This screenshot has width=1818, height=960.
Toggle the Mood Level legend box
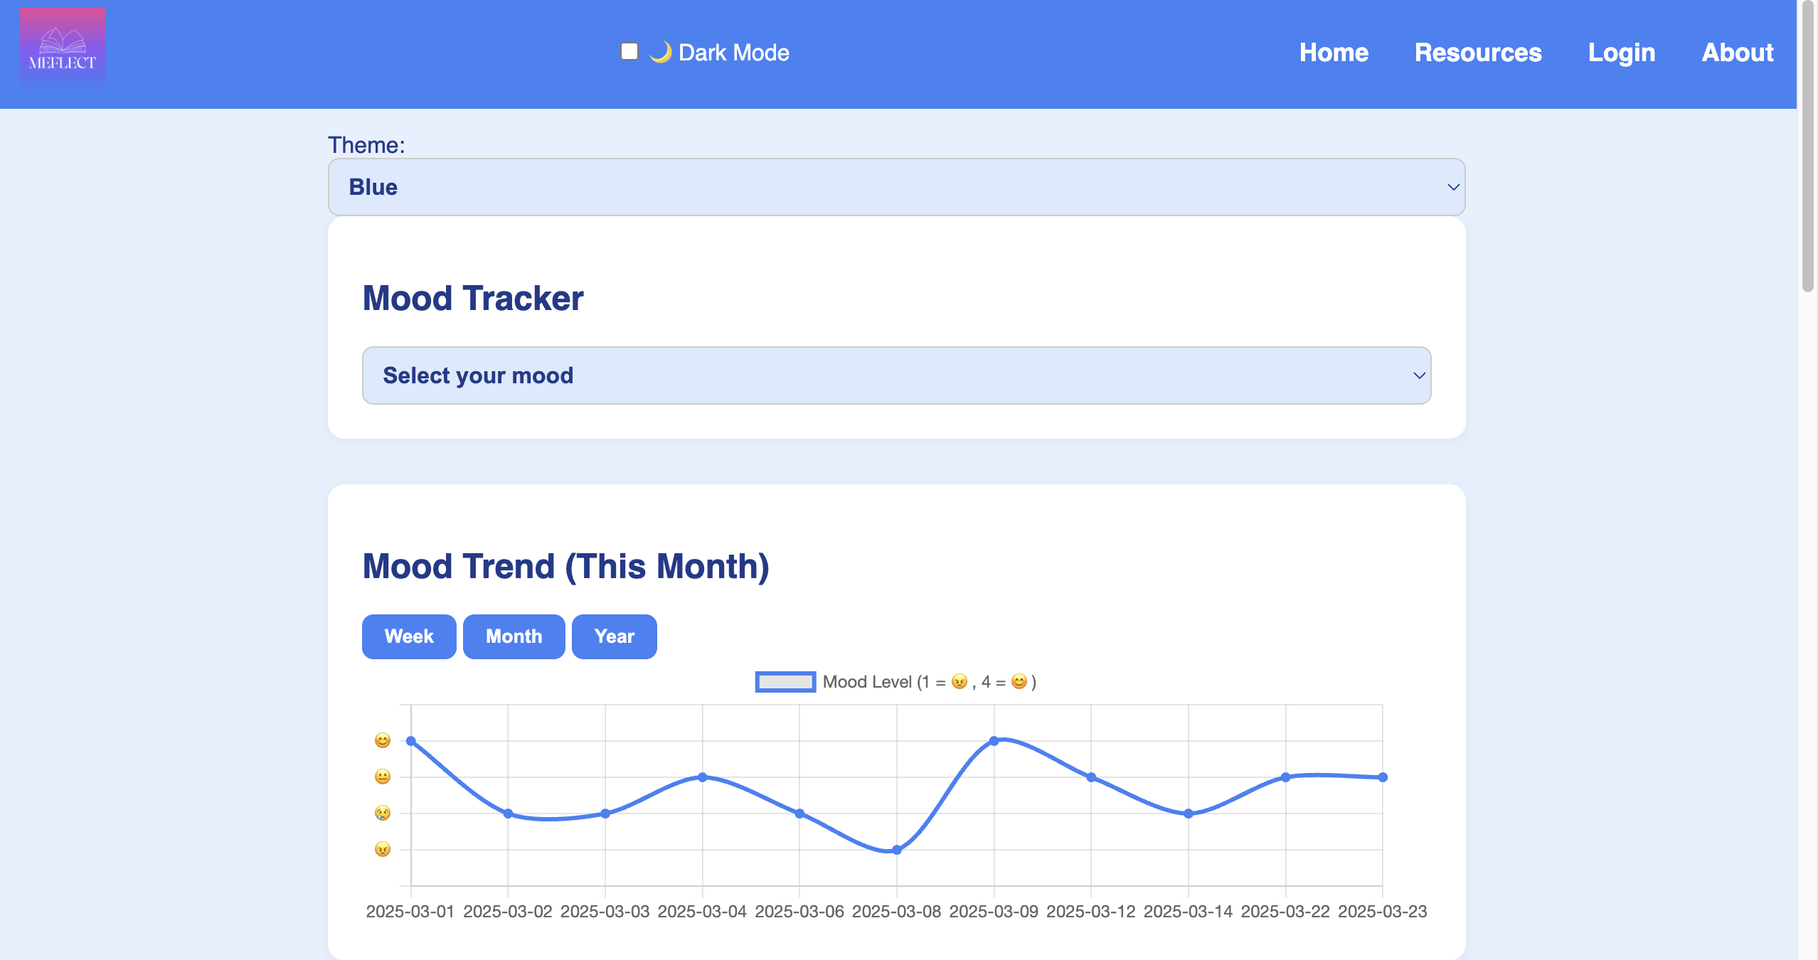(x=785, y=681)
